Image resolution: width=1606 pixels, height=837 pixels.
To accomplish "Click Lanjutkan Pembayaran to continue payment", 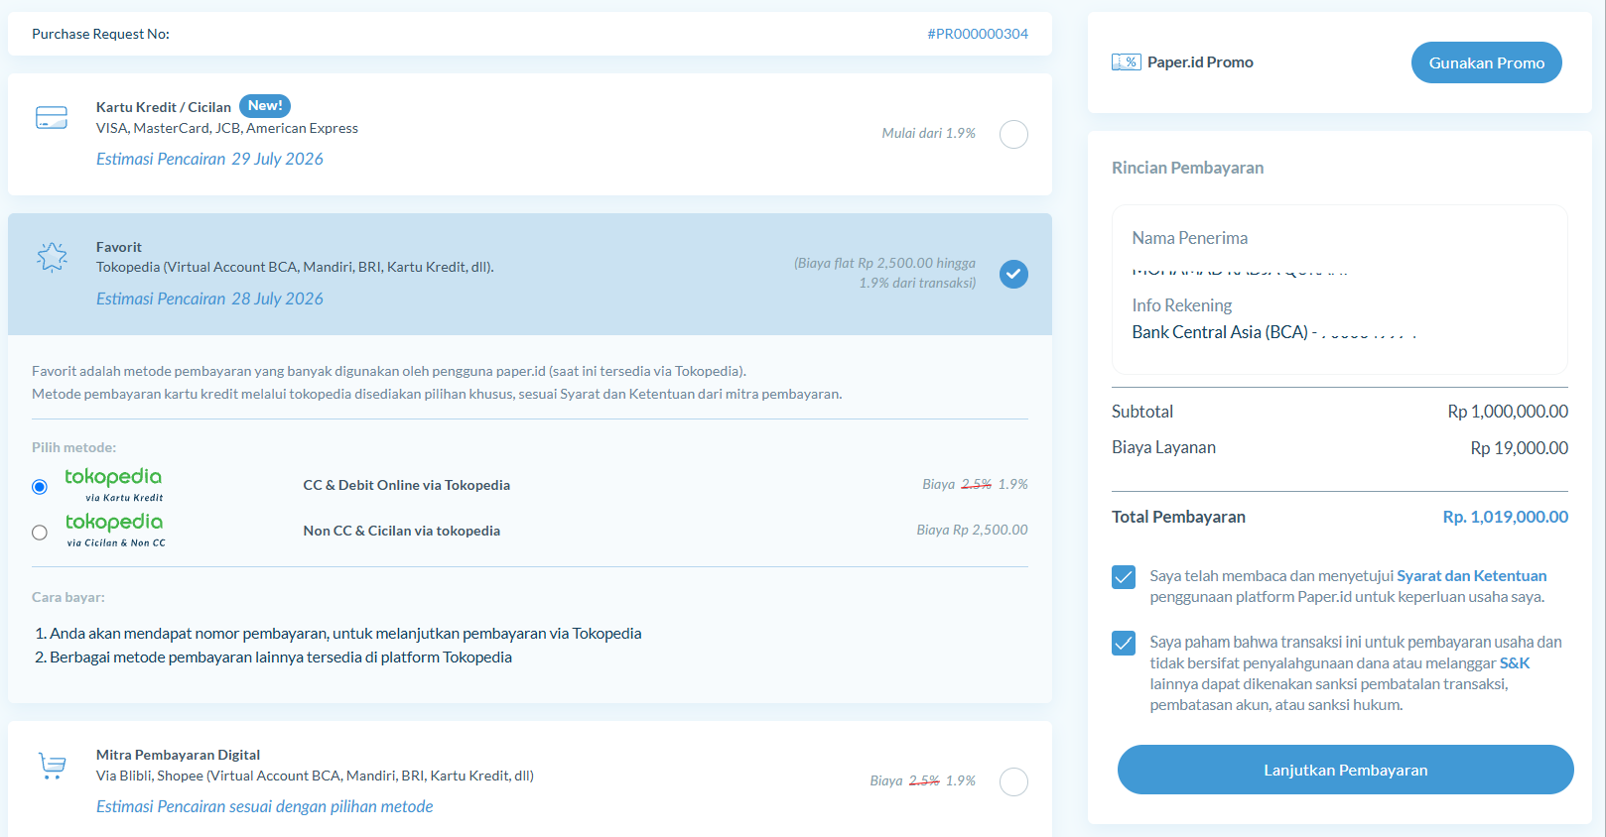I will (1346, 770).
